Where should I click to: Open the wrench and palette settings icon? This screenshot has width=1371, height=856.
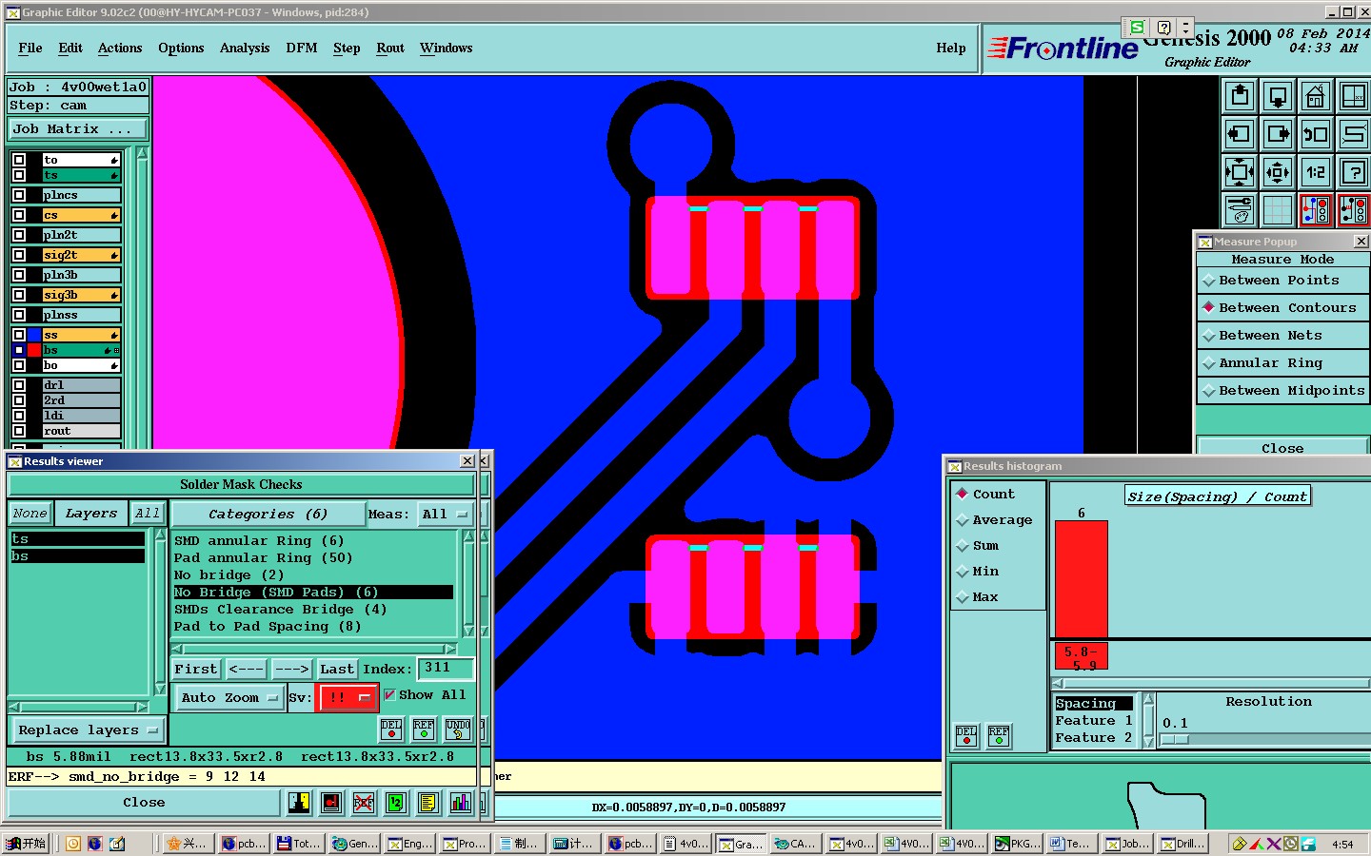point(1240,210)
